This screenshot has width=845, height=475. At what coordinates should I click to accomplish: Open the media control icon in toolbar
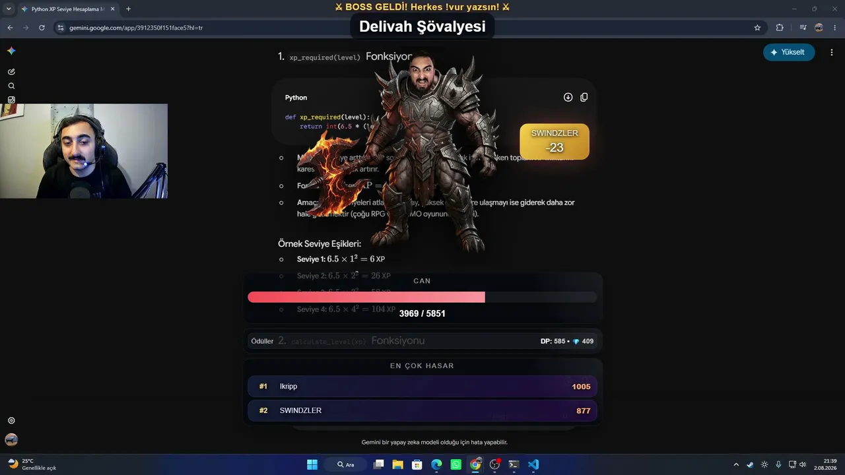tap(803, 28)
